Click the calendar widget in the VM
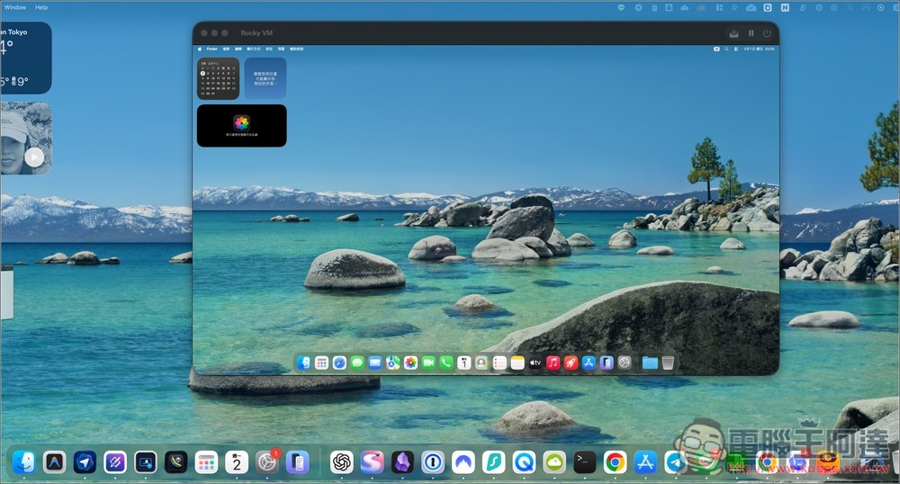Image resolution: width=900 pixels, height=484 pixels. [x=218, y=78]
